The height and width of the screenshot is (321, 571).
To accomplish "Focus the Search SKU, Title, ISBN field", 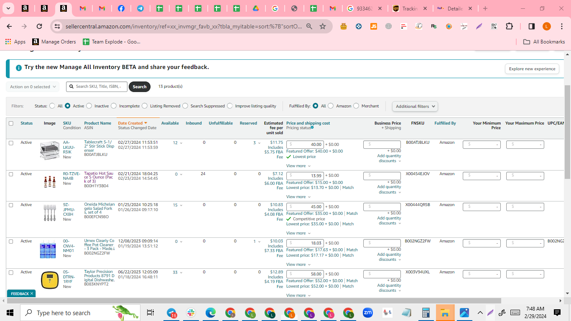I will [x=97, y=87].
